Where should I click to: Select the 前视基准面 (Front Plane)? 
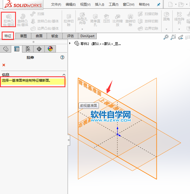click(x=90, y=88)
